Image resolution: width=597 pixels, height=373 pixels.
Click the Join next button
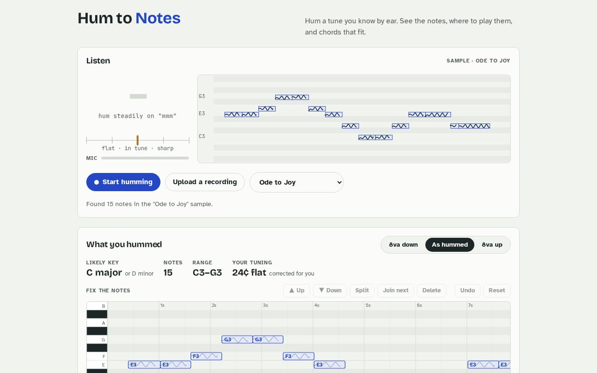[x=396, y=290]
